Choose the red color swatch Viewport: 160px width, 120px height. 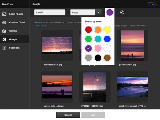click(x=89, y=30)
